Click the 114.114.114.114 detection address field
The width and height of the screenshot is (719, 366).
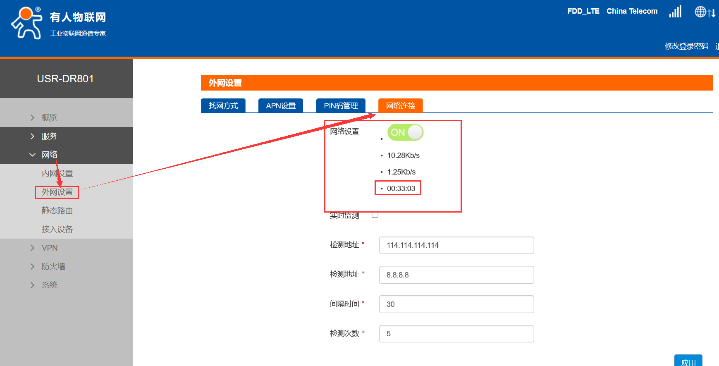(x=456, y=245)
